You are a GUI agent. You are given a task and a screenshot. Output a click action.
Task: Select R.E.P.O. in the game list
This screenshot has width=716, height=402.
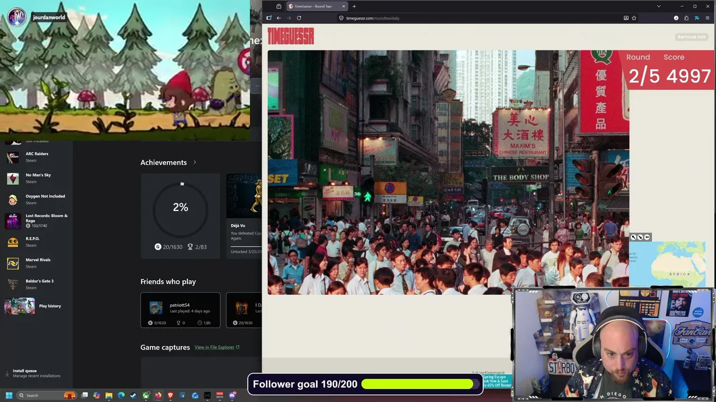pos(36,242)
